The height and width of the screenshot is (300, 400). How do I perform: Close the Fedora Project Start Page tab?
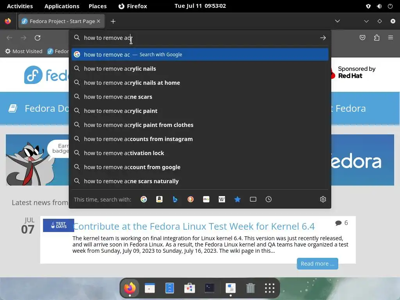click(x=98, y=21)
